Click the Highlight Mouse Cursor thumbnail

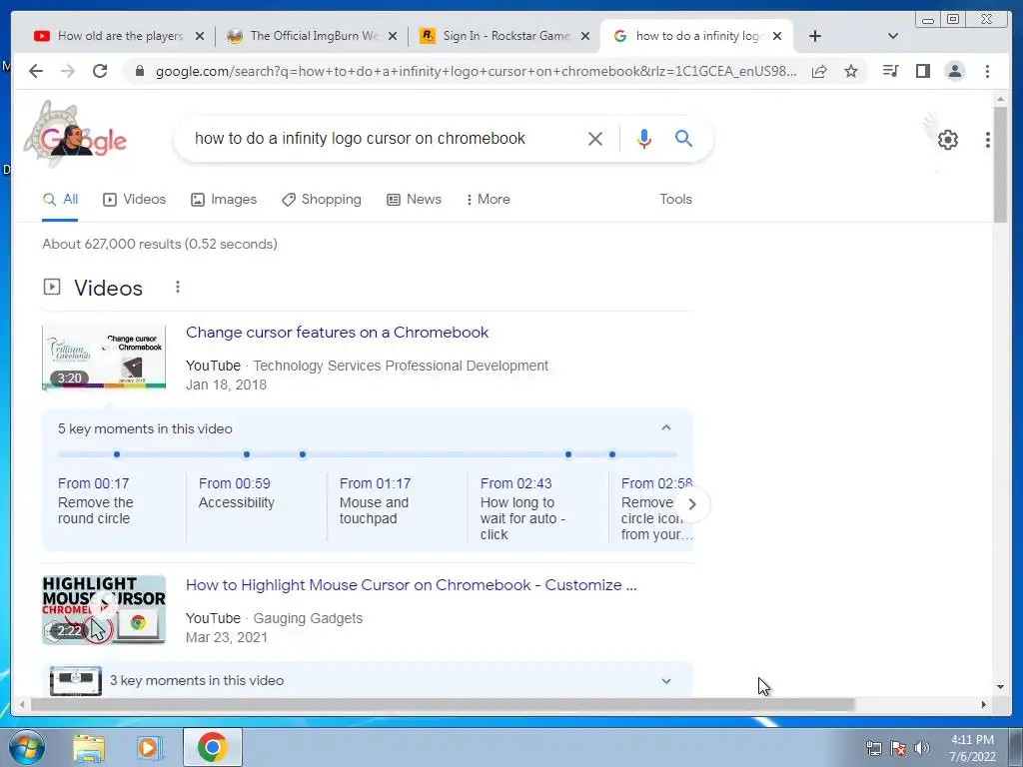click(104, 610)
